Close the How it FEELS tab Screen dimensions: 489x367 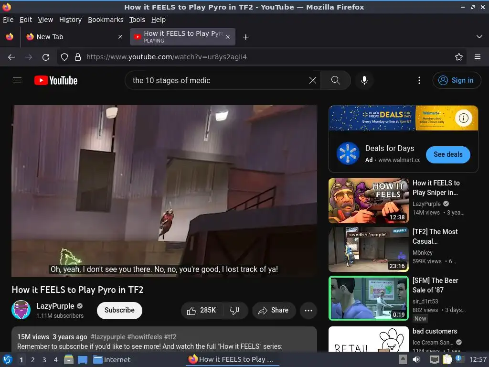click(x=228, y=37)
